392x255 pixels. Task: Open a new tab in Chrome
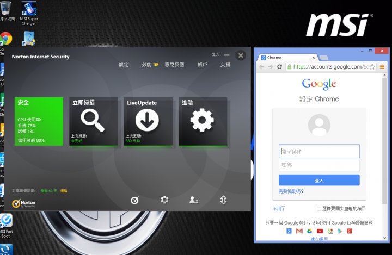pyautogui.click(x=324, y=58)
